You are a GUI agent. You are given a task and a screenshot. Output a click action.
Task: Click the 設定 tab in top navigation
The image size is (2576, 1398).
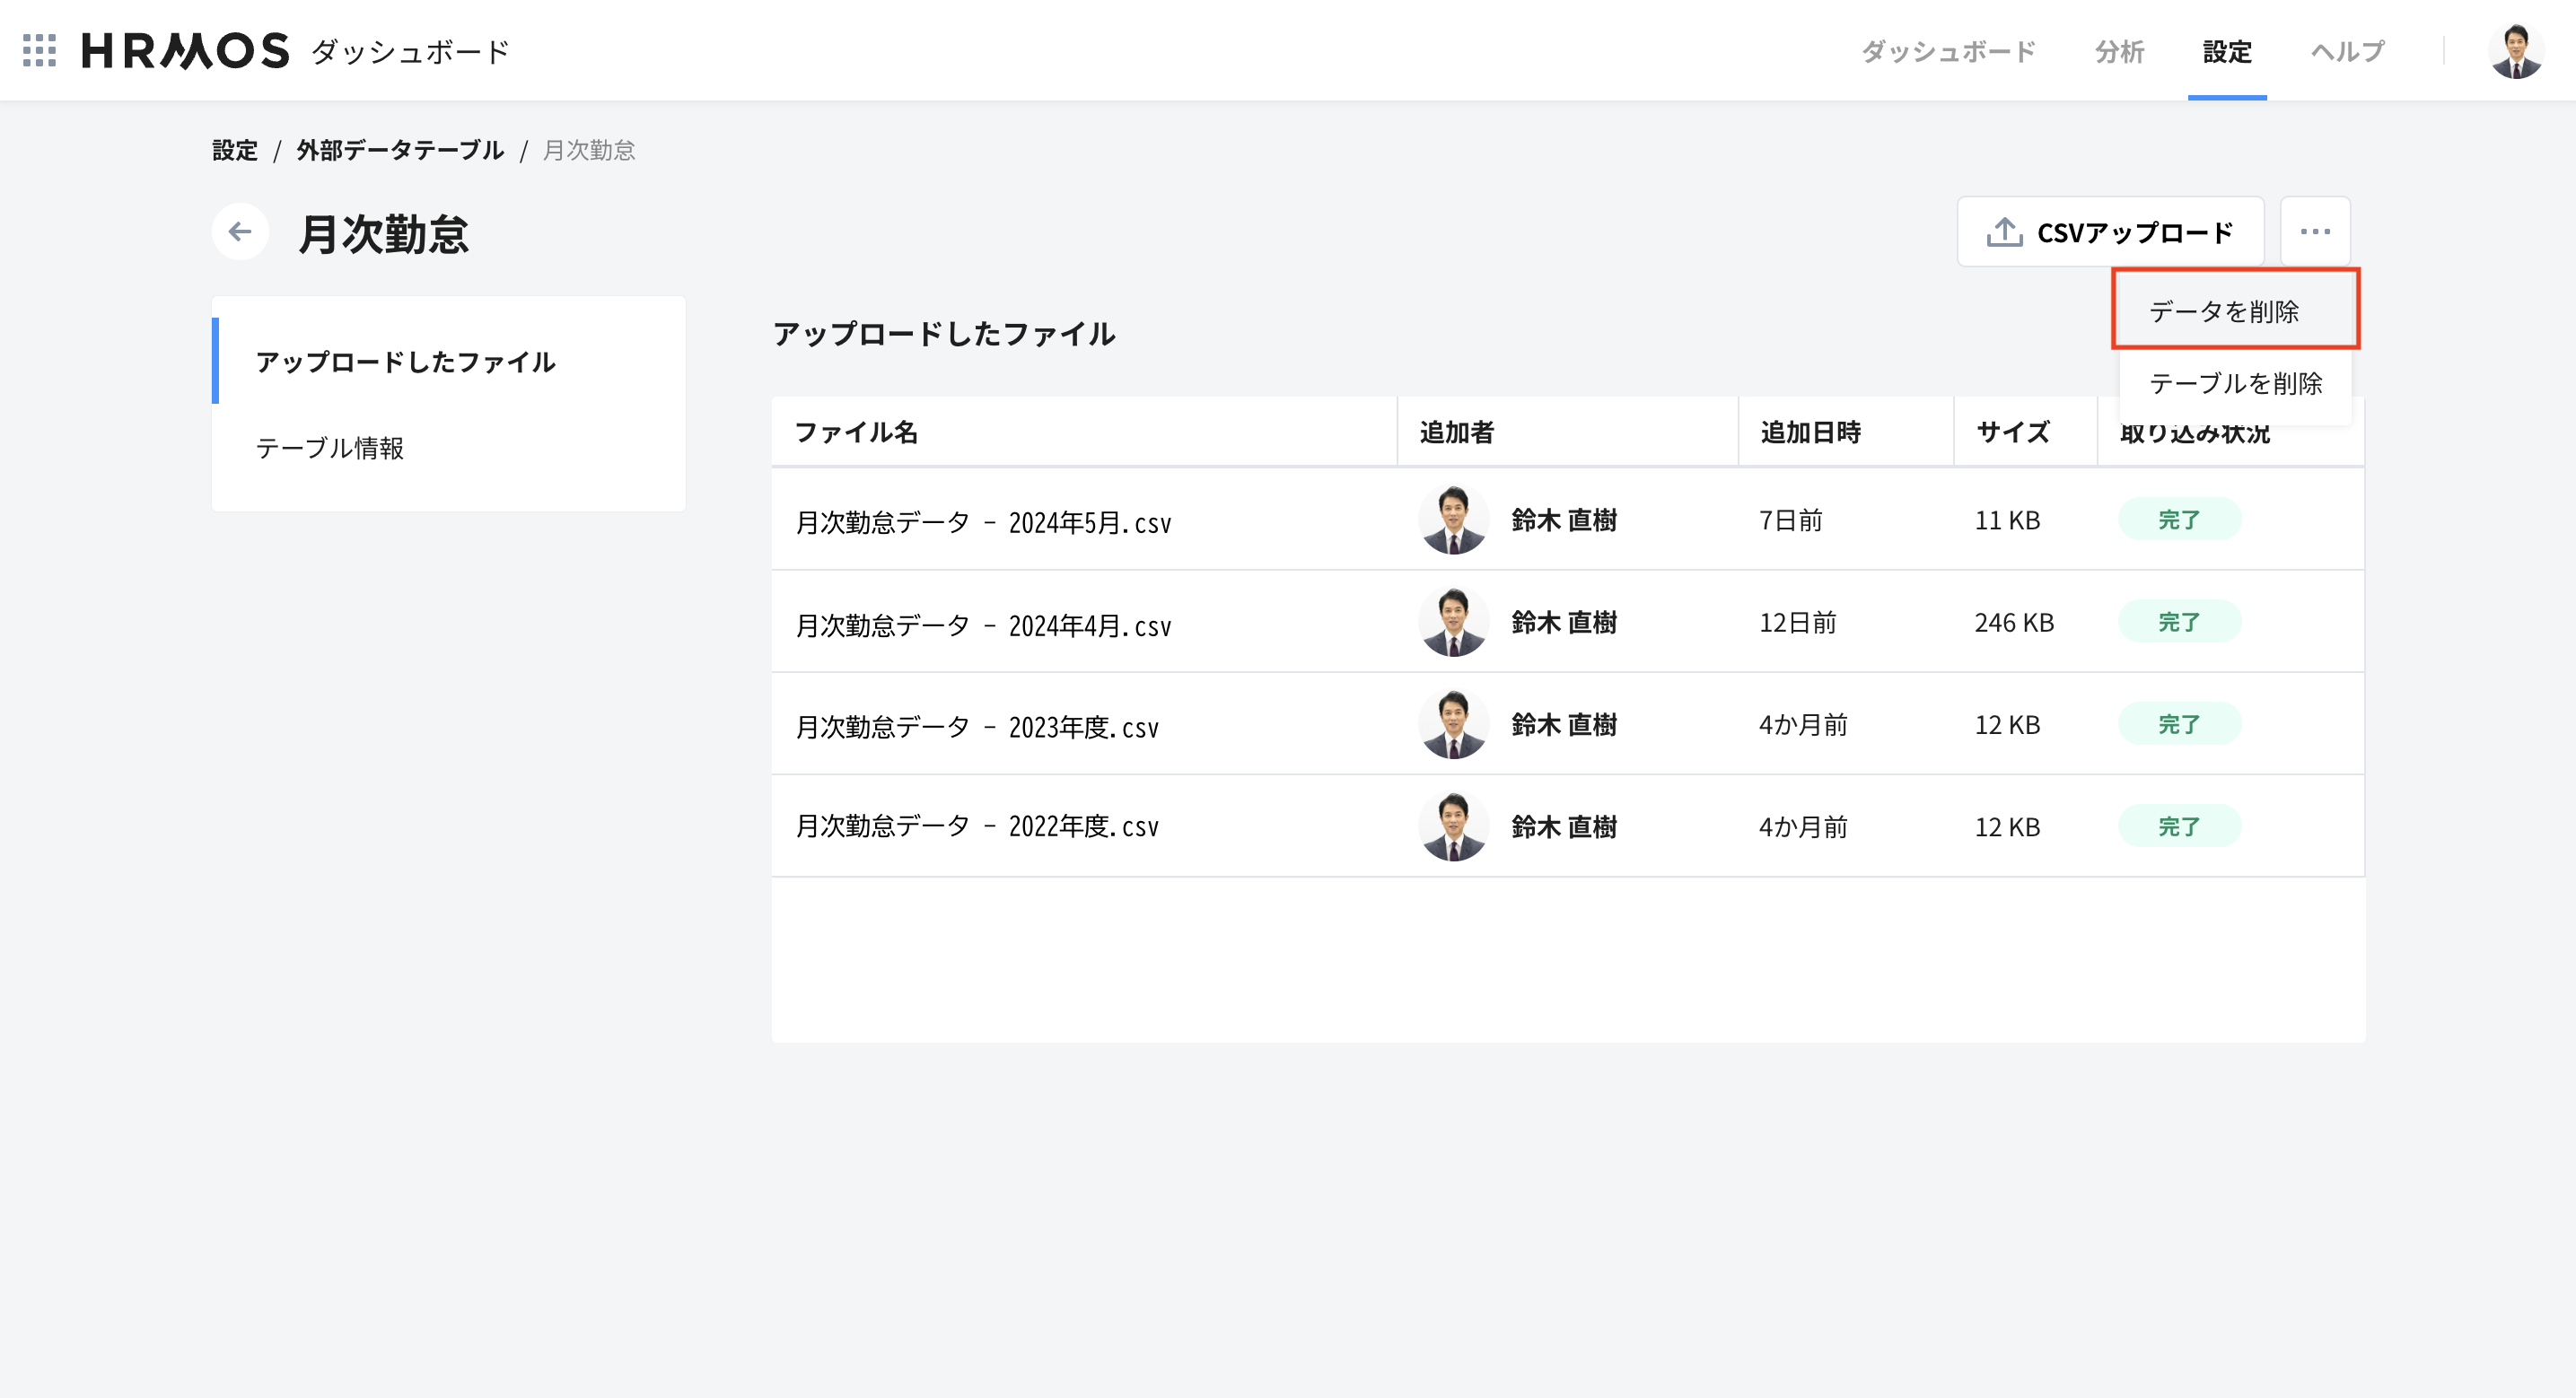[2226, 51]
